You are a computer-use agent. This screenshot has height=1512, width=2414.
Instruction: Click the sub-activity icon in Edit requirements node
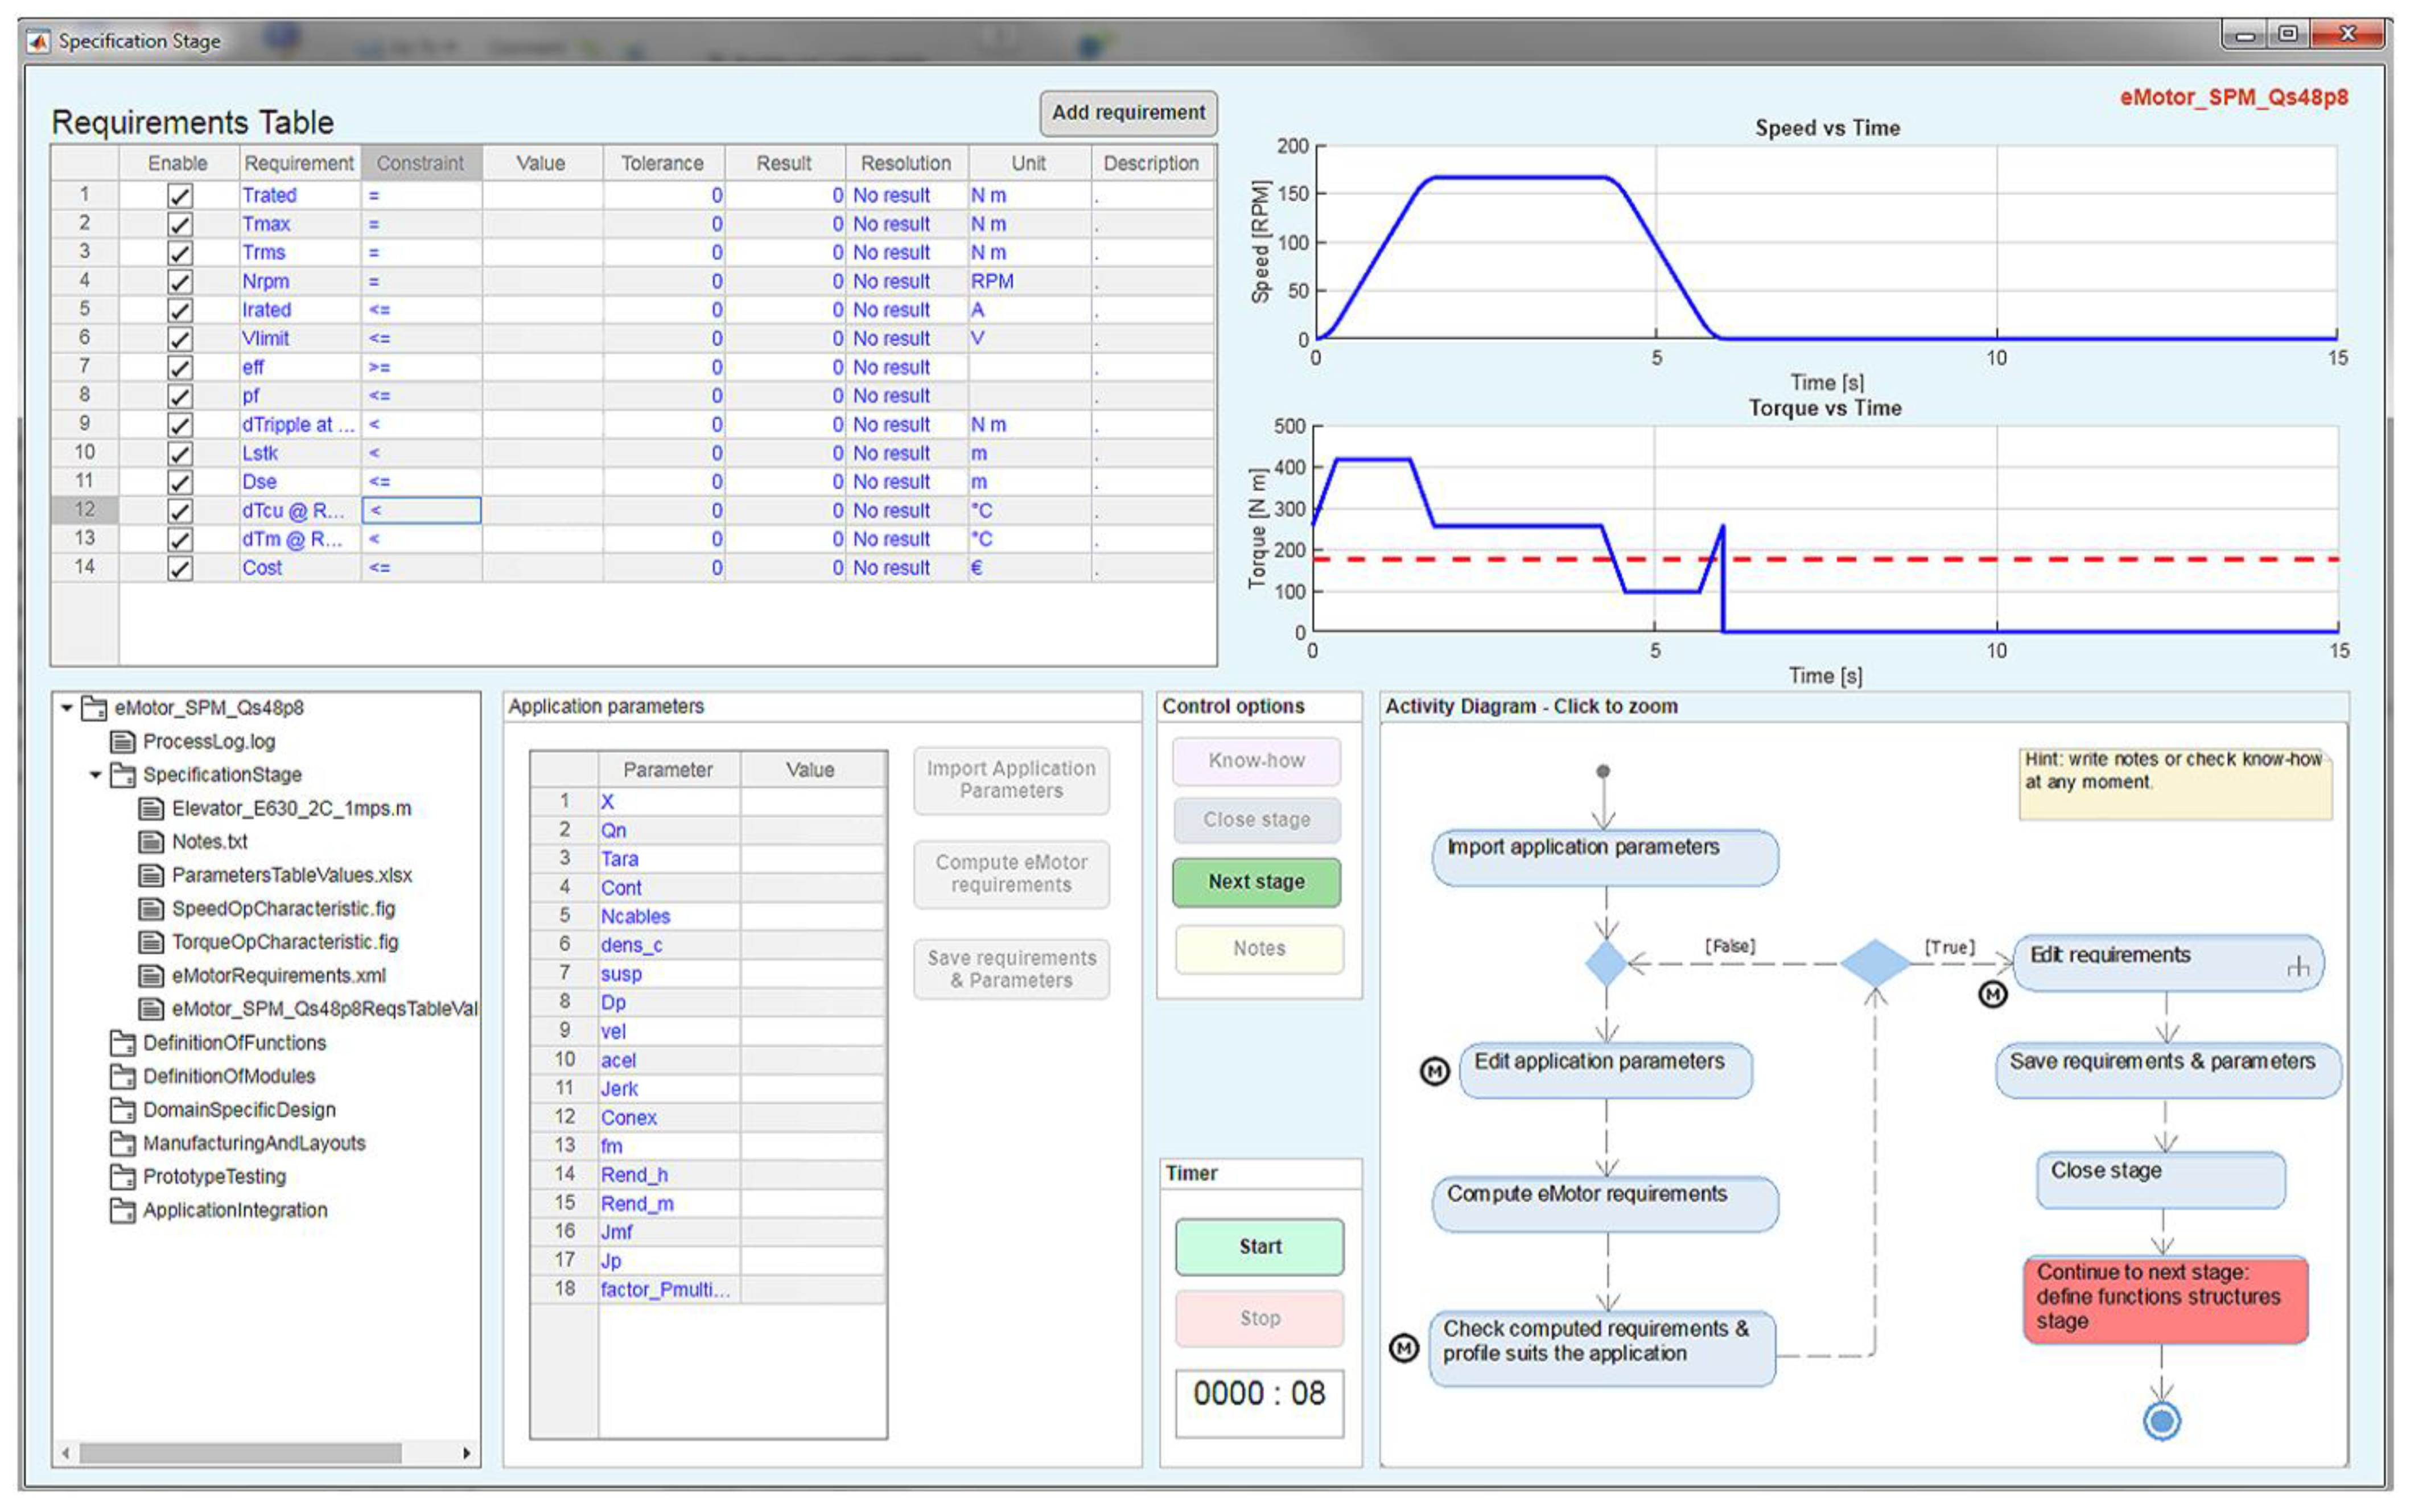[2298, 967]
